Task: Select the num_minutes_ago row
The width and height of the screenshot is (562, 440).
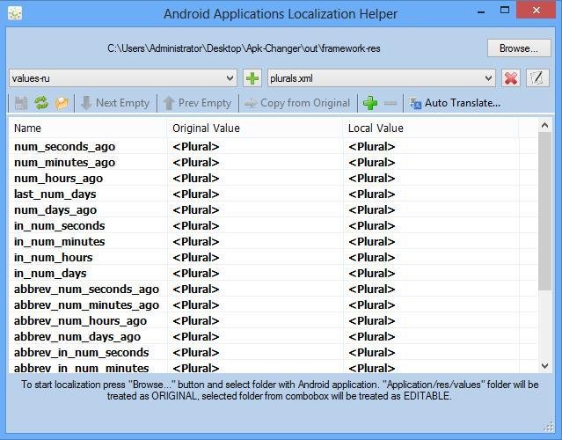Action: [x=274, y=162]
